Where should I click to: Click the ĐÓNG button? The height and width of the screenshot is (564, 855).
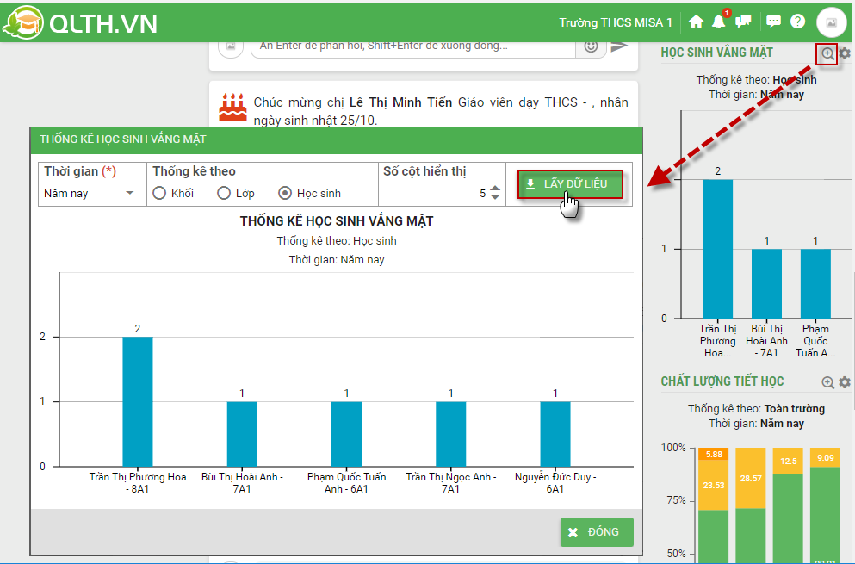[x=597, y=532]
